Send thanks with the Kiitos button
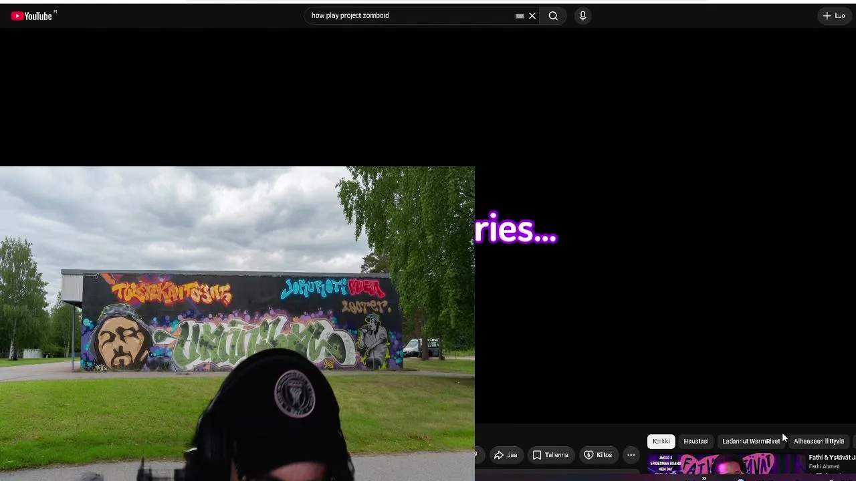 598,455
